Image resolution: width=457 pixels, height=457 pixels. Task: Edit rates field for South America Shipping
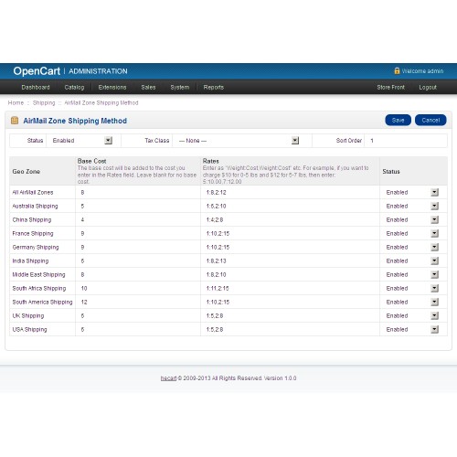click(290, 302)
